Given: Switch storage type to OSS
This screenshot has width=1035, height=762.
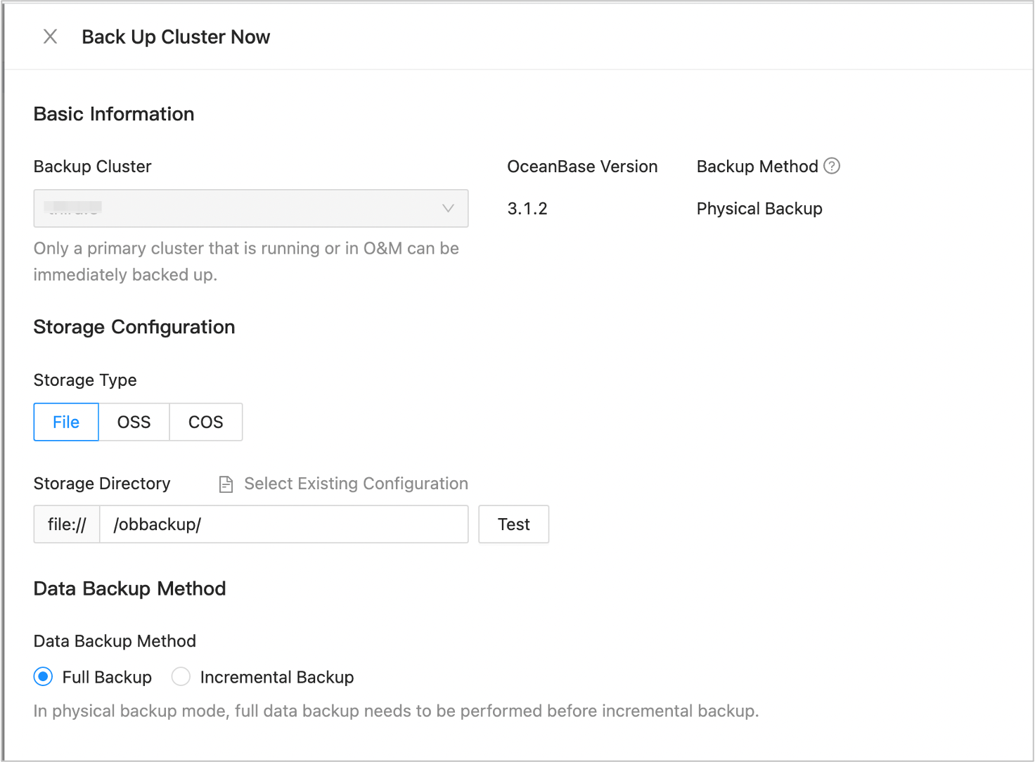Looking at the screenshot, I should 134,422.
